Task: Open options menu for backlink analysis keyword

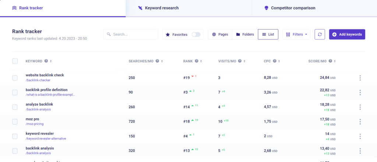Action: [360, 151]
